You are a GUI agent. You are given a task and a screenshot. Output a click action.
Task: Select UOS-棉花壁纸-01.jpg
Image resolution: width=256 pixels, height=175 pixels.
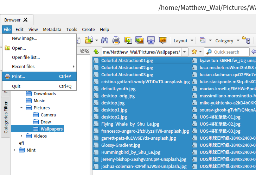point(220,117)
